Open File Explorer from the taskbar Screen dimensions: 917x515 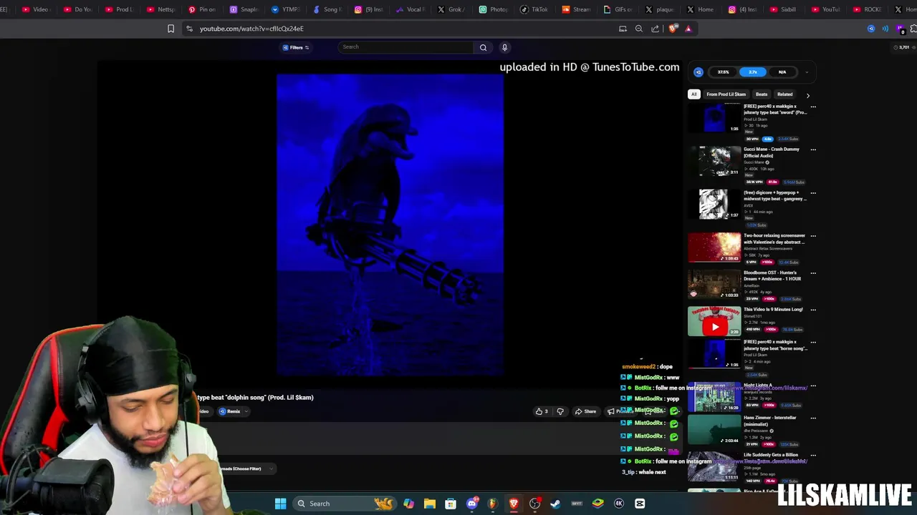coord(429,504)
